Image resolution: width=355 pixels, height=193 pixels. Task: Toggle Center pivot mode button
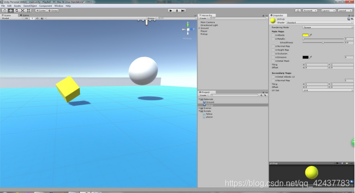pos(41,11)
